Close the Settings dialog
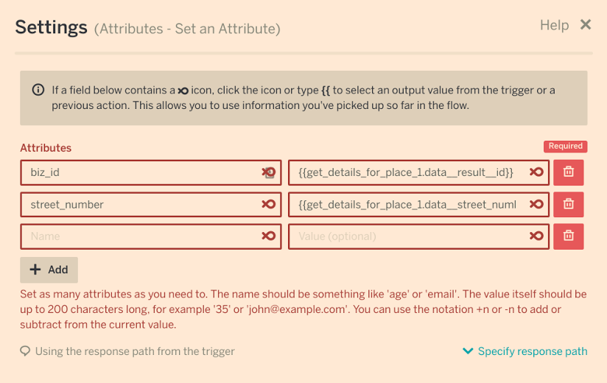Viewport: 607px width, 383px height. pos(586,25)
